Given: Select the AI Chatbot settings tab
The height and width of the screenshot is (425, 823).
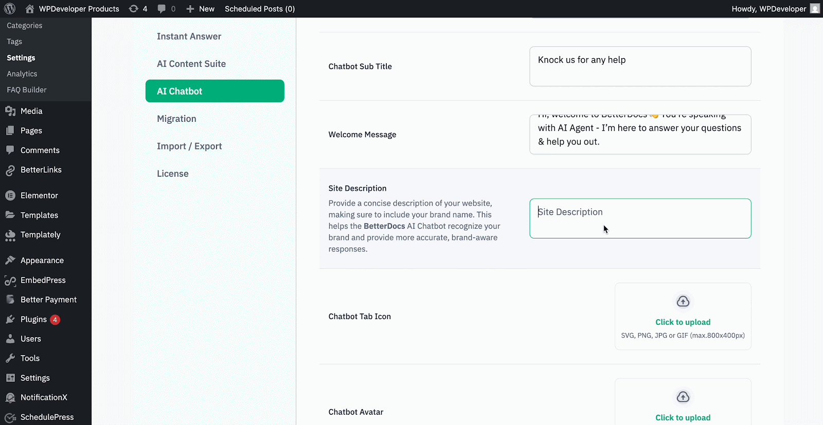Looking at the screenshot, I should (x=214, y=91).
